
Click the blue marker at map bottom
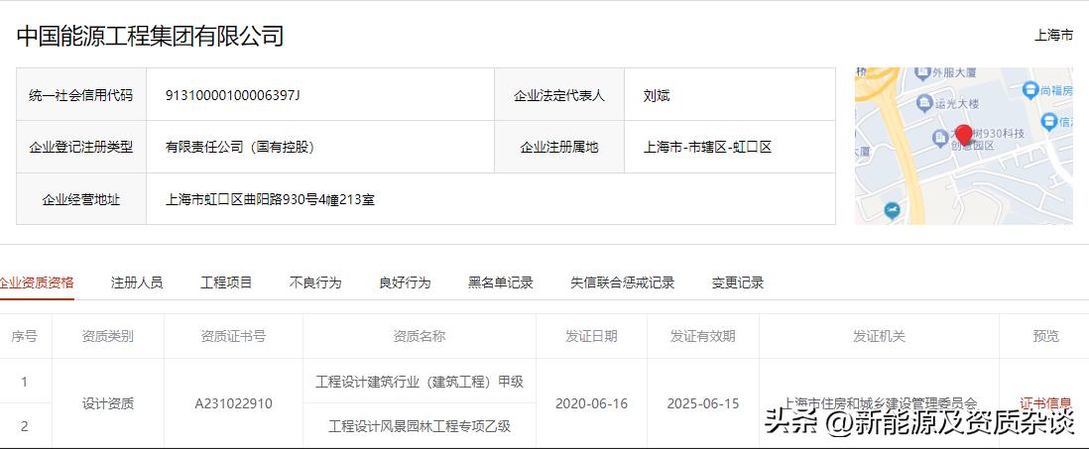click(x=892, y=209)
